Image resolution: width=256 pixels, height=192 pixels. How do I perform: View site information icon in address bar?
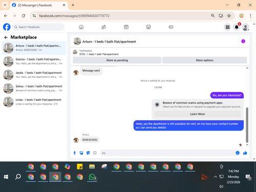click(34, 16)
